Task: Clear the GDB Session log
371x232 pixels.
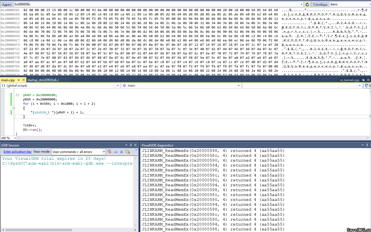Action: click(x=109, y=152)
